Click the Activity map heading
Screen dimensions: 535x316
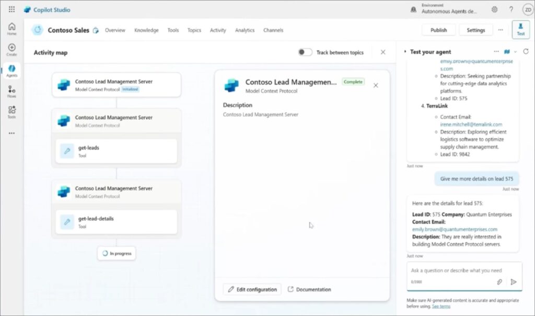click(x=51, y=53)
